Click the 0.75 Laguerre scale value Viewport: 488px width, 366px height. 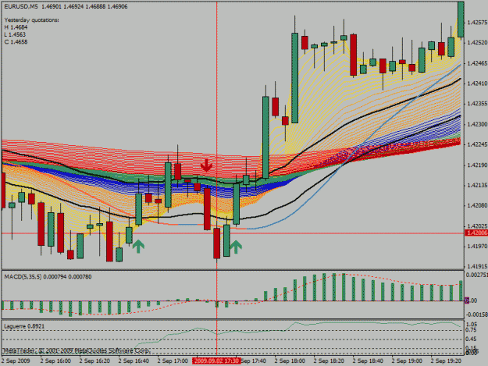tap(472, 330)
